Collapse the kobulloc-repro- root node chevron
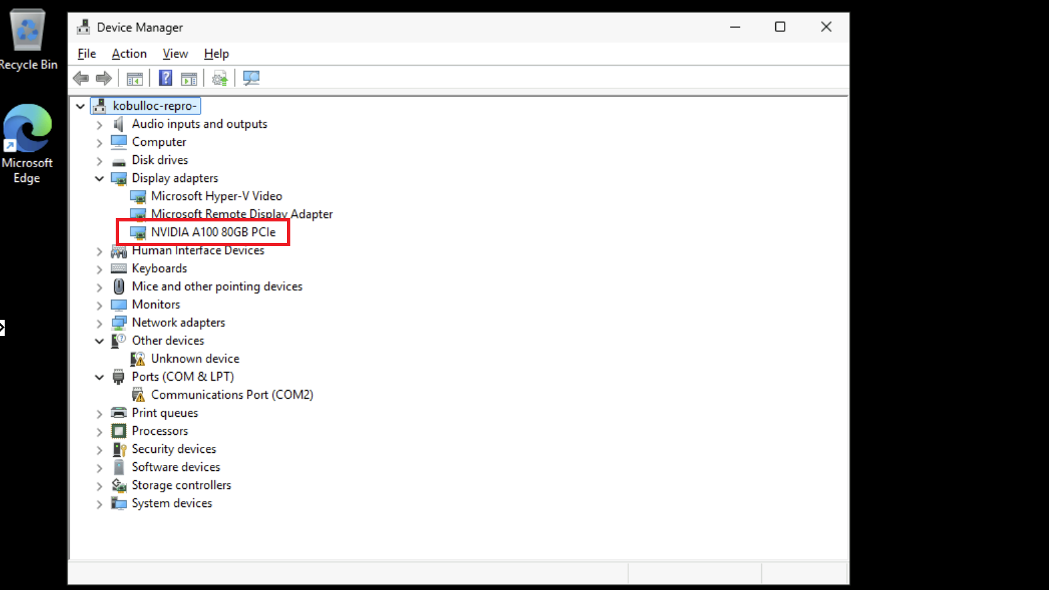This screenshot has width=1049, height=590. [x=80, y=106]
